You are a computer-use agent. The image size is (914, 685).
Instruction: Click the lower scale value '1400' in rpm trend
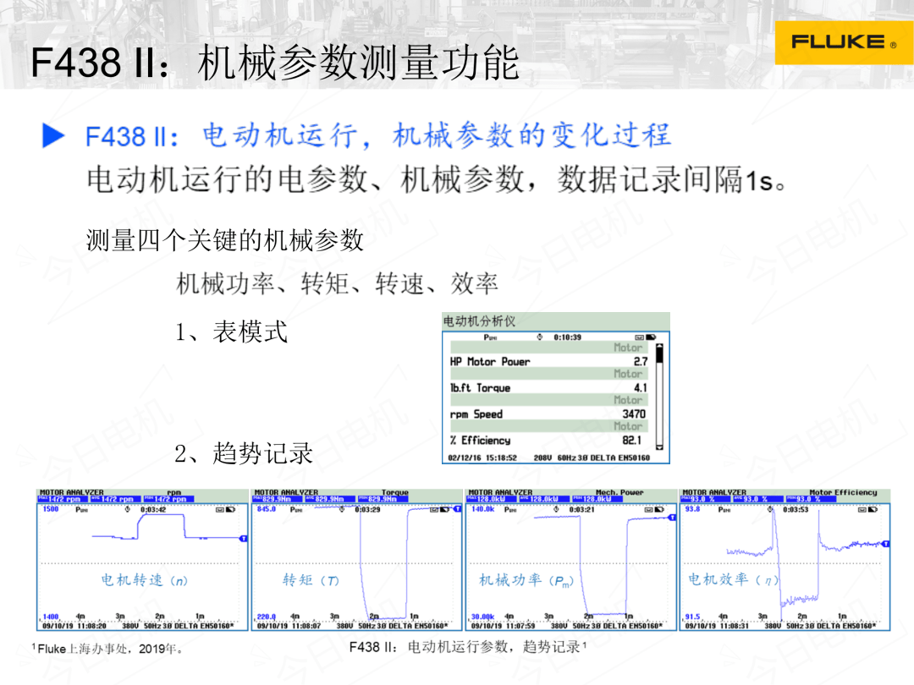click(51, 616)
